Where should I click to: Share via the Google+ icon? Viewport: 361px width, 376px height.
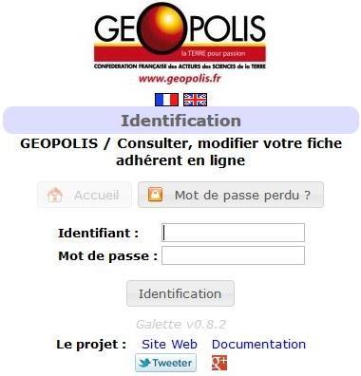coord(219,363)
